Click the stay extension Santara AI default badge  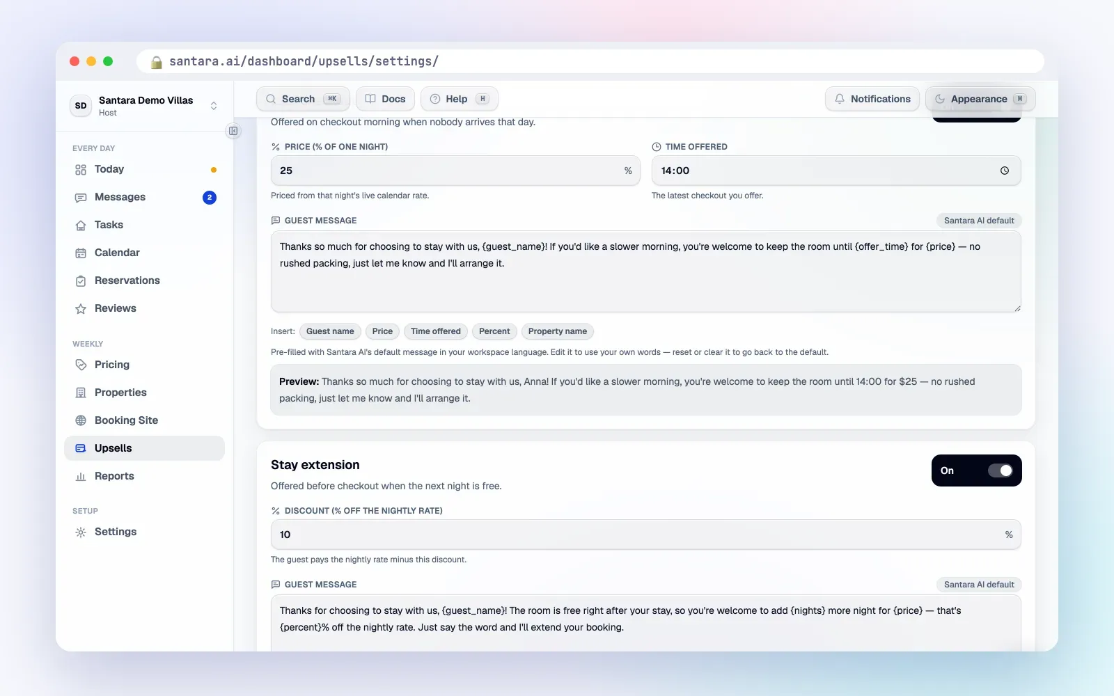click(x=979, y=585)
